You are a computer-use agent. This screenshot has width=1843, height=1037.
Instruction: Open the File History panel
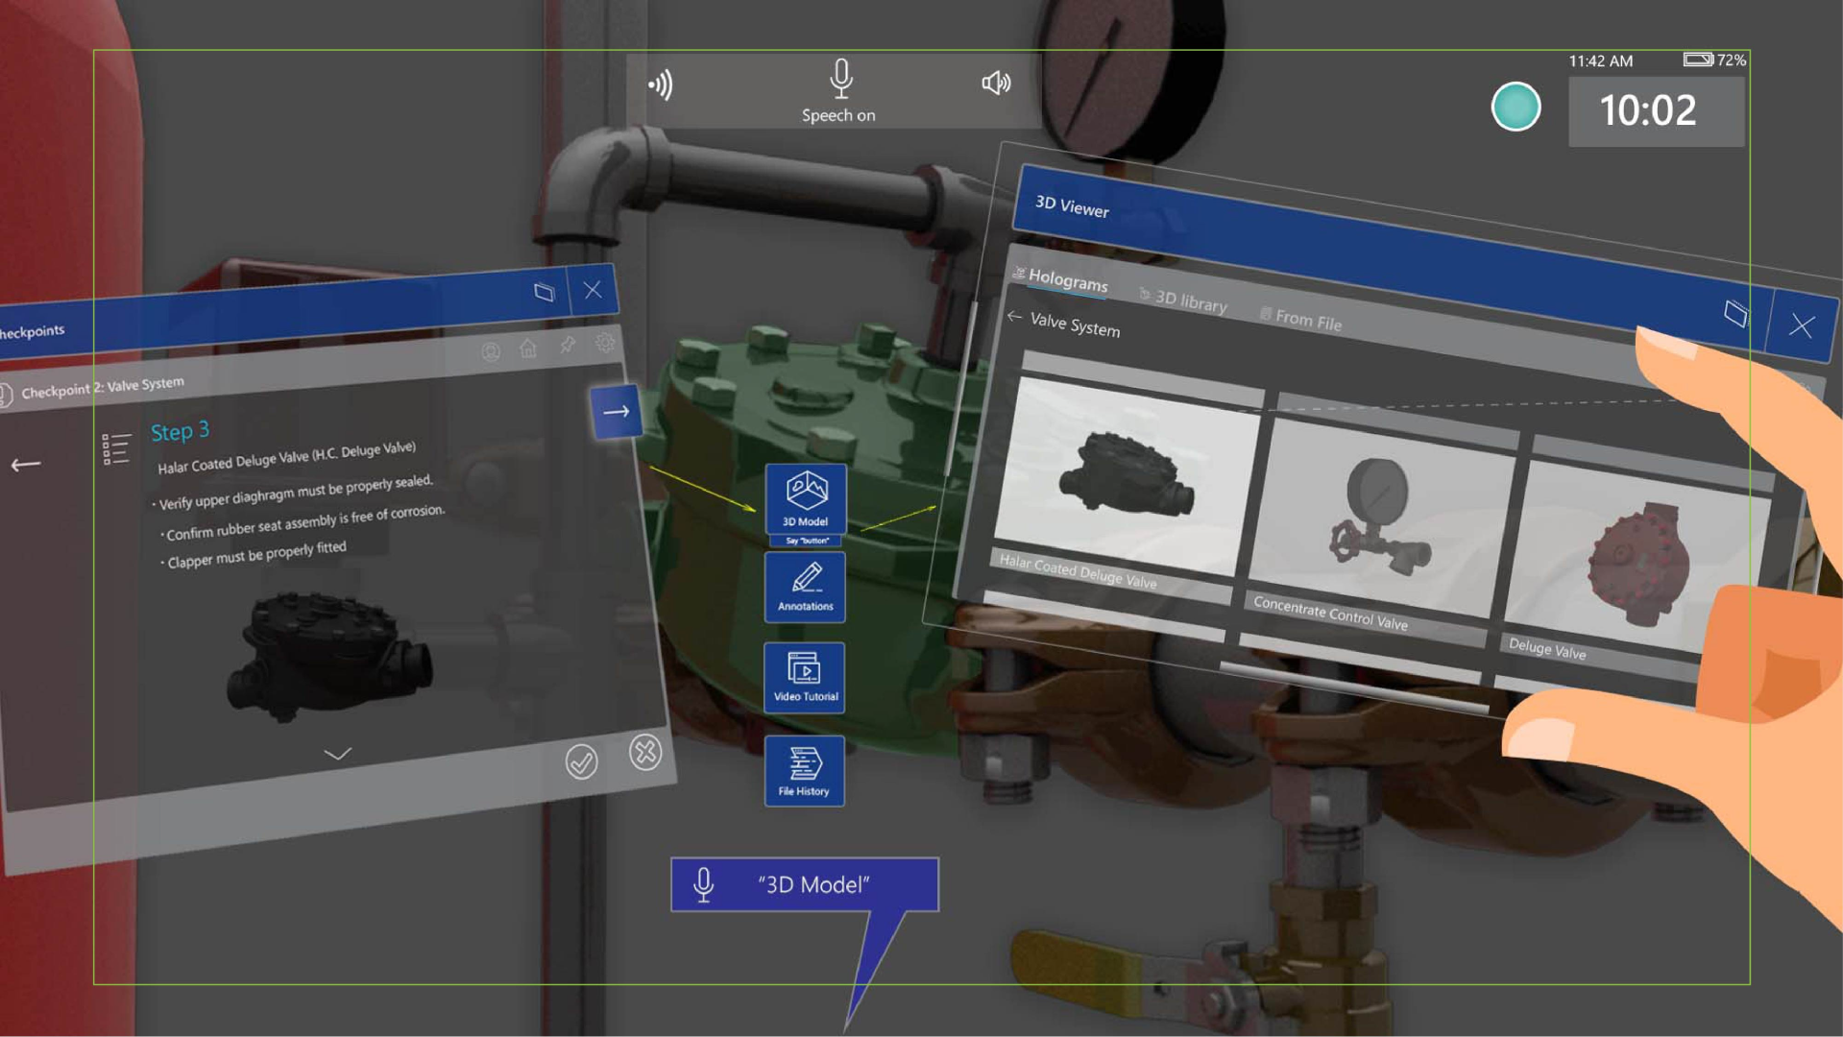[x=804, y=770]
